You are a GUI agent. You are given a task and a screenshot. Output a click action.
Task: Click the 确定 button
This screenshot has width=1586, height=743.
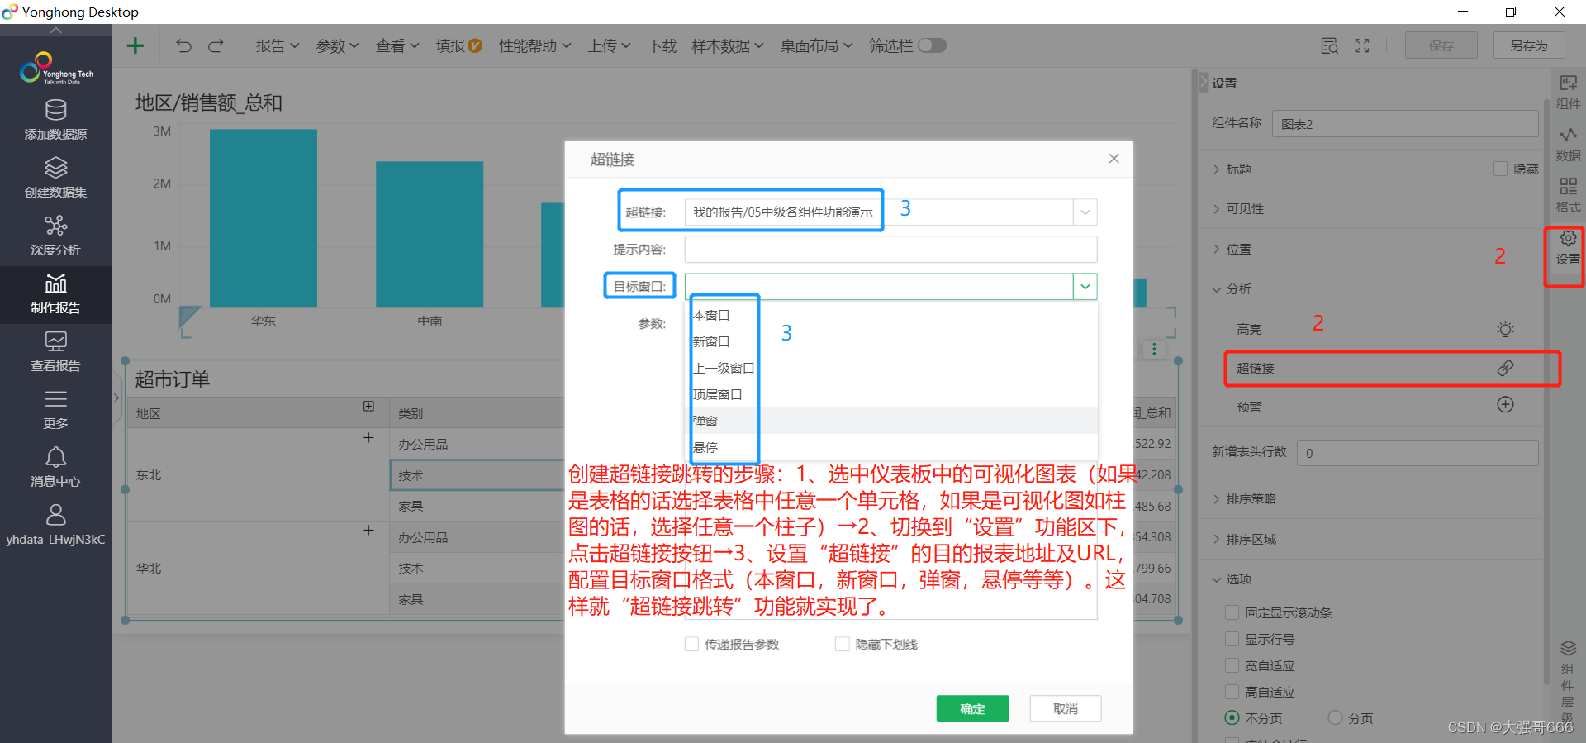(x=972, y=708)
